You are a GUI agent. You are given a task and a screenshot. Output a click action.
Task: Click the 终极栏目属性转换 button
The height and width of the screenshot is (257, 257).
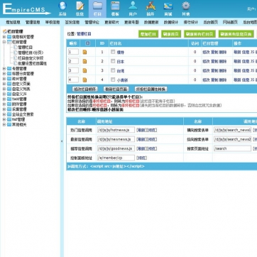(x=151, y=89)
